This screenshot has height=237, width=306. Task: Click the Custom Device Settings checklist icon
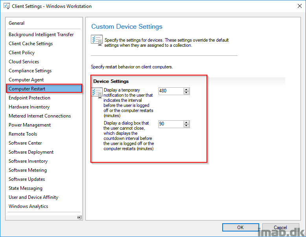pos(97,40)
